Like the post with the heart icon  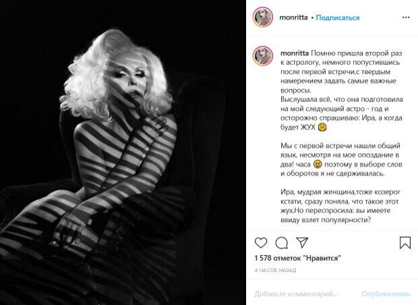coord(261,242)
